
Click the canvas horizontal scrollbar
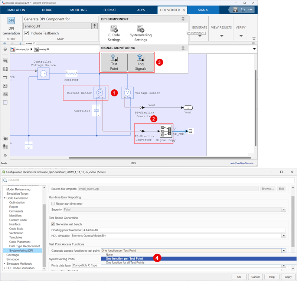[x=160, y=158]
